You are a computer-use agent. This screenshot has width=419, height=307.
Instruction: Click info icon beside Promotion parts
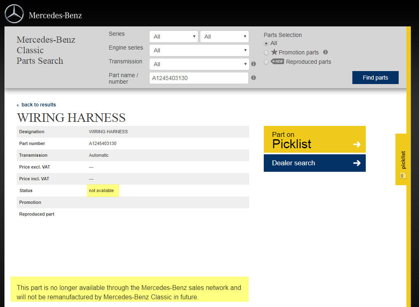(325, 52)
